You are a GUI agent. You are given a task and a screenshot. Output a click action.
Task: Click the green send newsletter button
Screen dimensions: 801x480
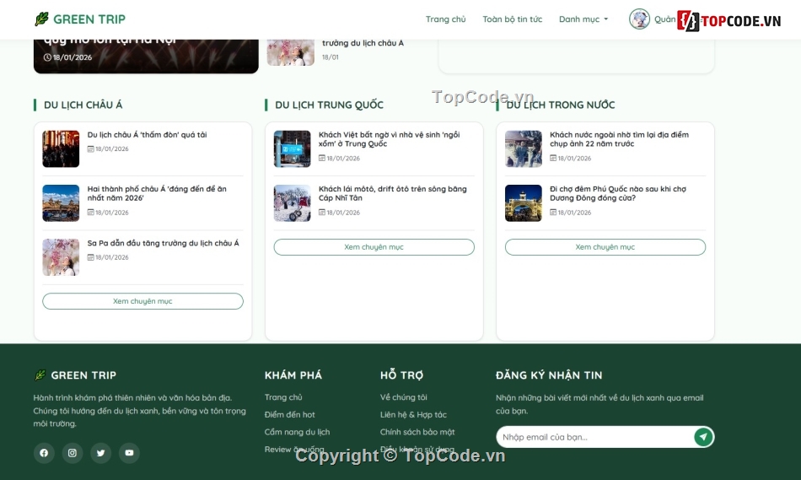703,437
